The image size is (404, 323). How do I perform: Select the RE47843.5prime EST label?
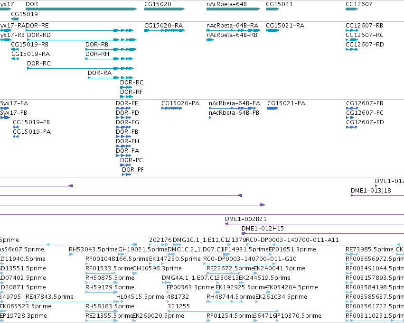click(49, 297)
